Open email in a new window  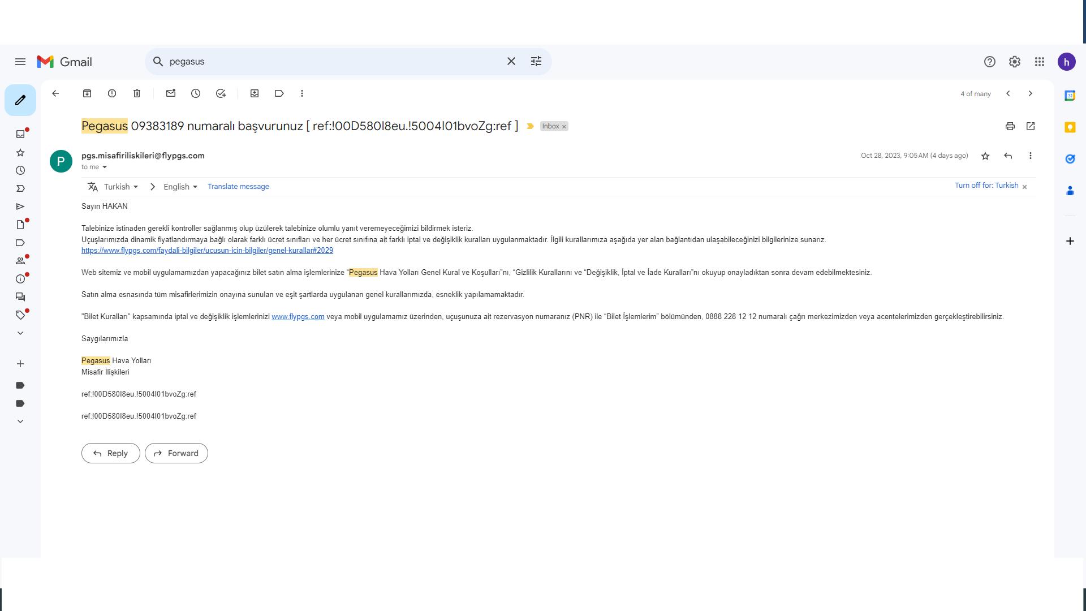pyautogui.click(x=1031, y=126)
